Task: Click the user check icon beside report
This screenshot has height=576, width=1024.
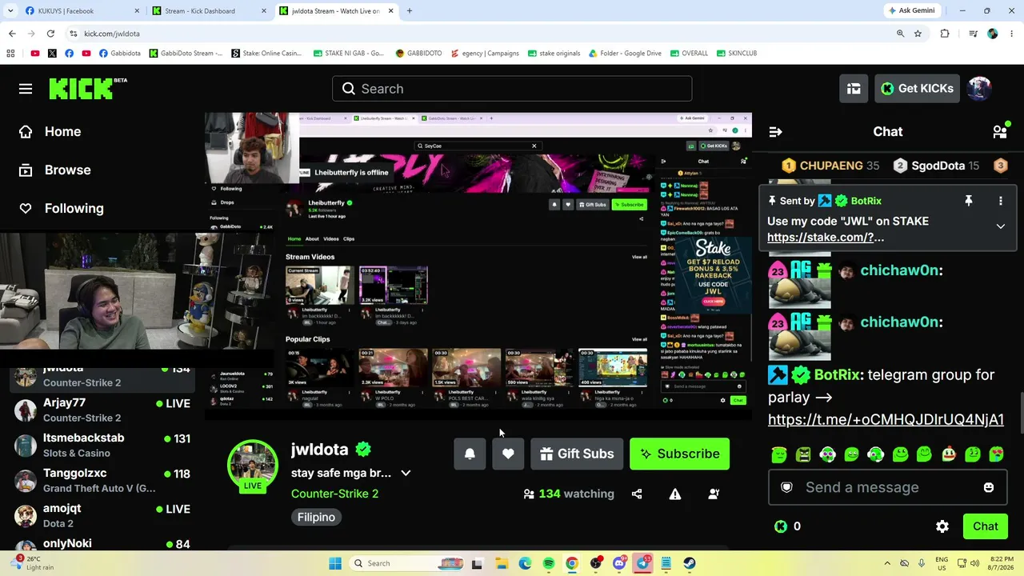Action: 714,494
